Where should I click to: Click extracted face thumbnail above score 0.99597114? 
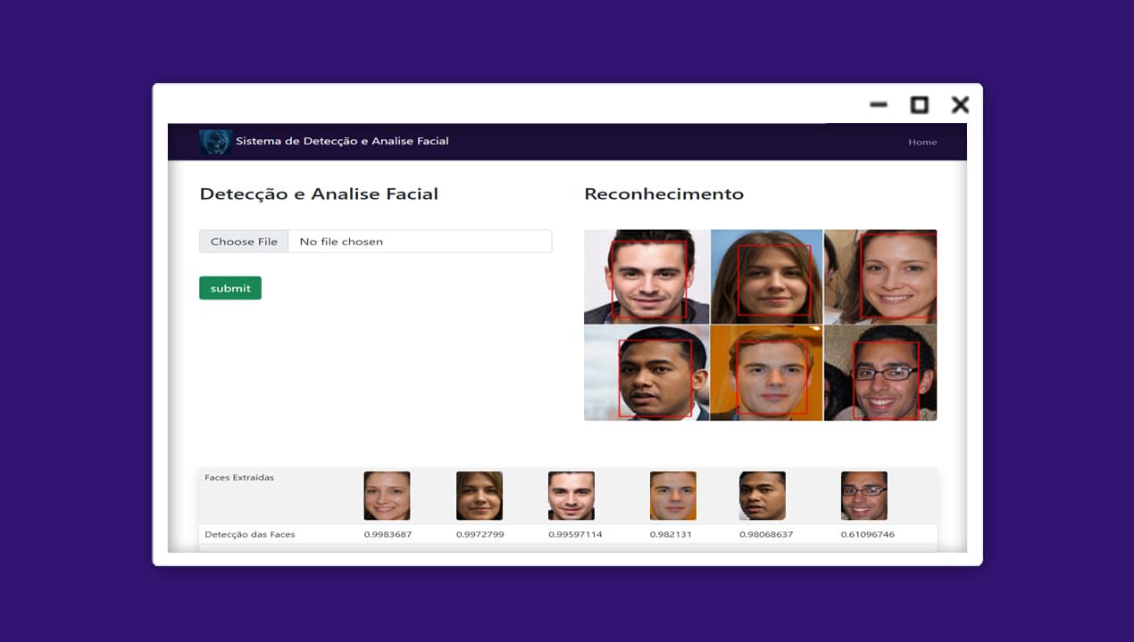click(571, 496)
